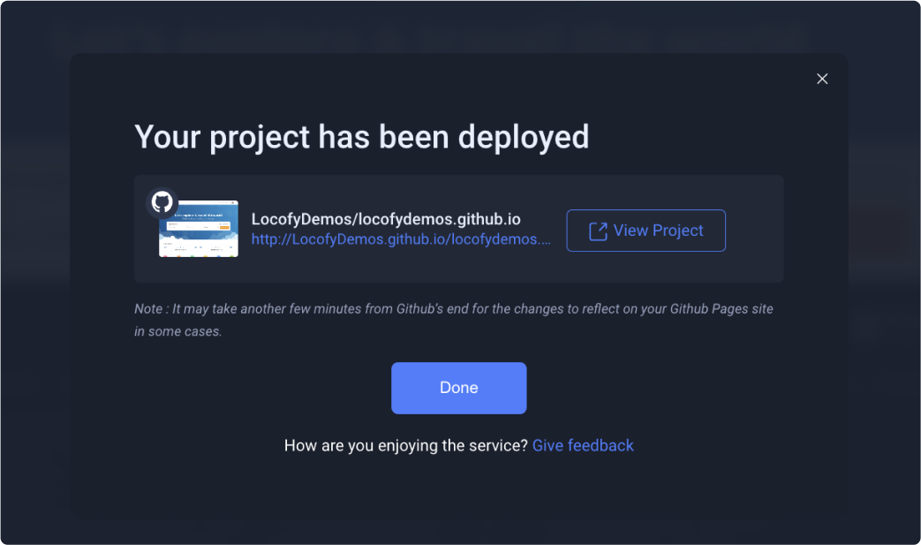This screenshot has width=921, height=545.
Task: Select the project name LocofyDemos/locofydemos.github.io
Action: pyautogui.click(x=386, y=218)
